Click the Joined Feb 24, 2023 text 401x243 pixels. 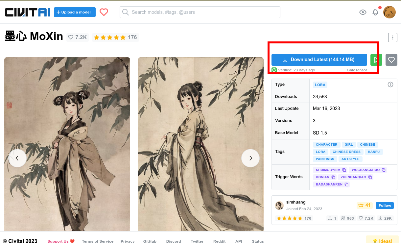[x=304, y=209]
